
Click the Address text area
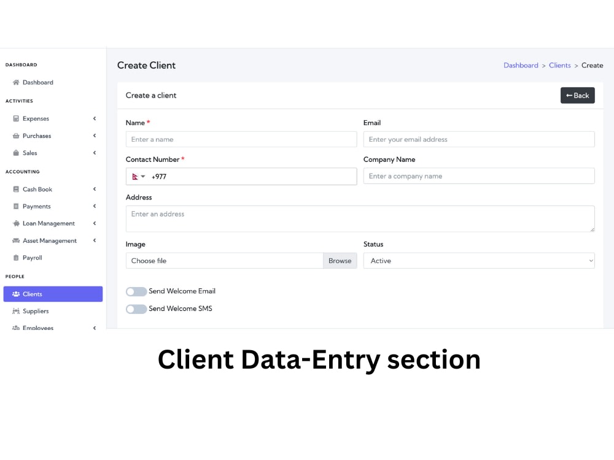point(360,219)
